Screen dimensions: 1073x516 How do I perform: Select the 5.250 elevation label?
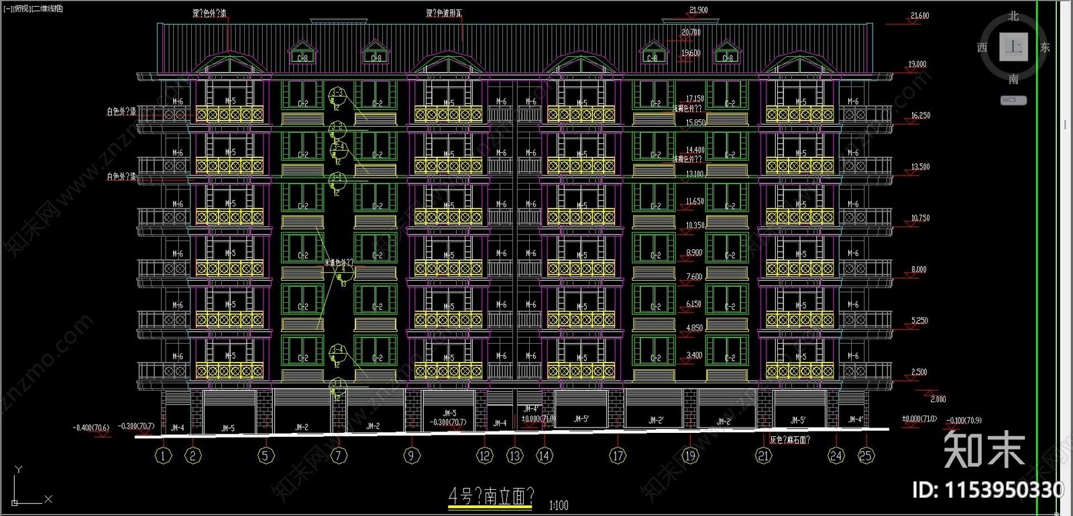[x=919, y=321]
